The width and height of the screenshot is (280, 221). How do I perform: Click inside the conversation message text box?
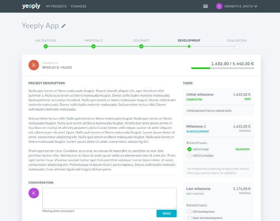pos(109,198)
